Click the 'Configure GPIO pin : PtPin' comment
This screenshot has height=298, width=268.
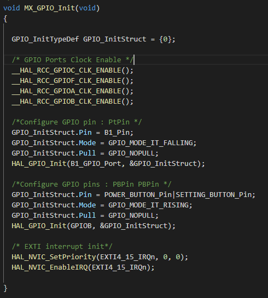point(77,122)
